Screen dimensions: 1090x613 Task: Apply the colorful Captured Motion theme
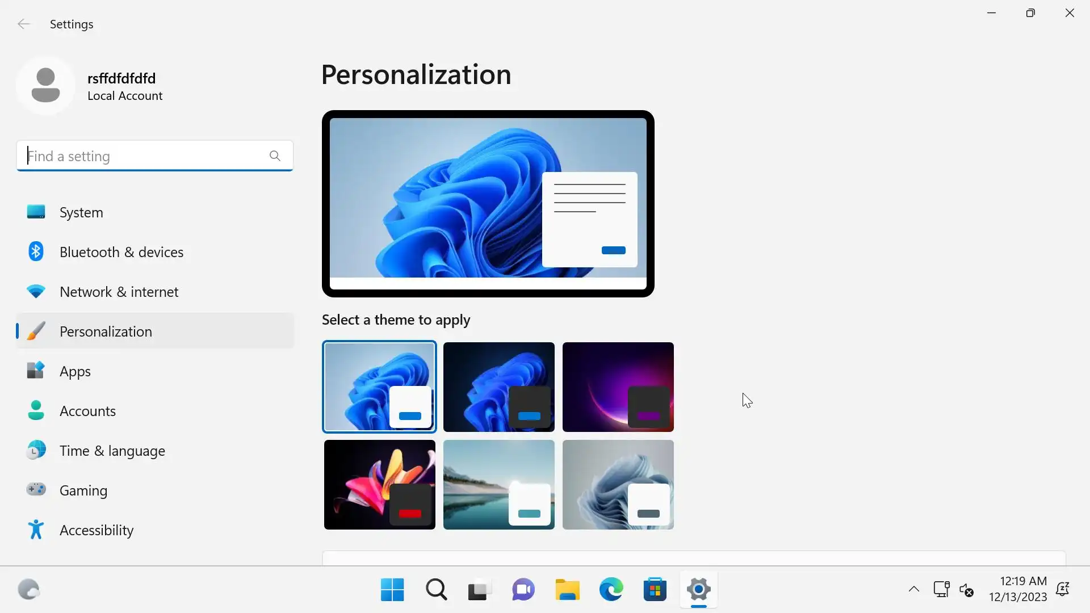(379, 484)
